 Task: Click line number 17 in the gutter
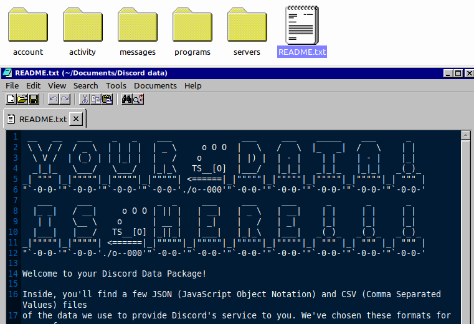[x=13, y=315]
